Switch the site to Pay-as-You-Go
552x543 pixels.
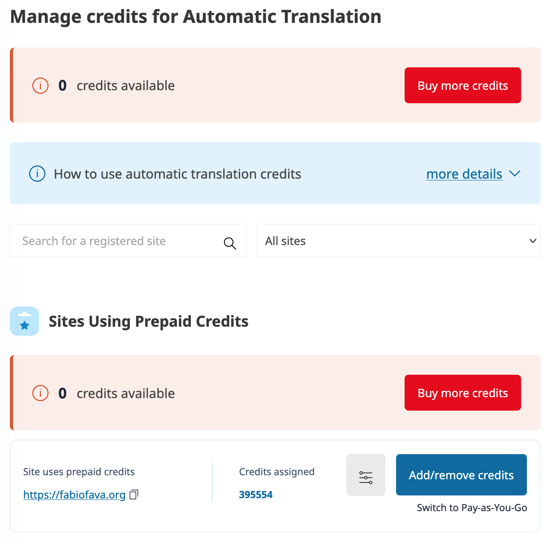point(472,508)
